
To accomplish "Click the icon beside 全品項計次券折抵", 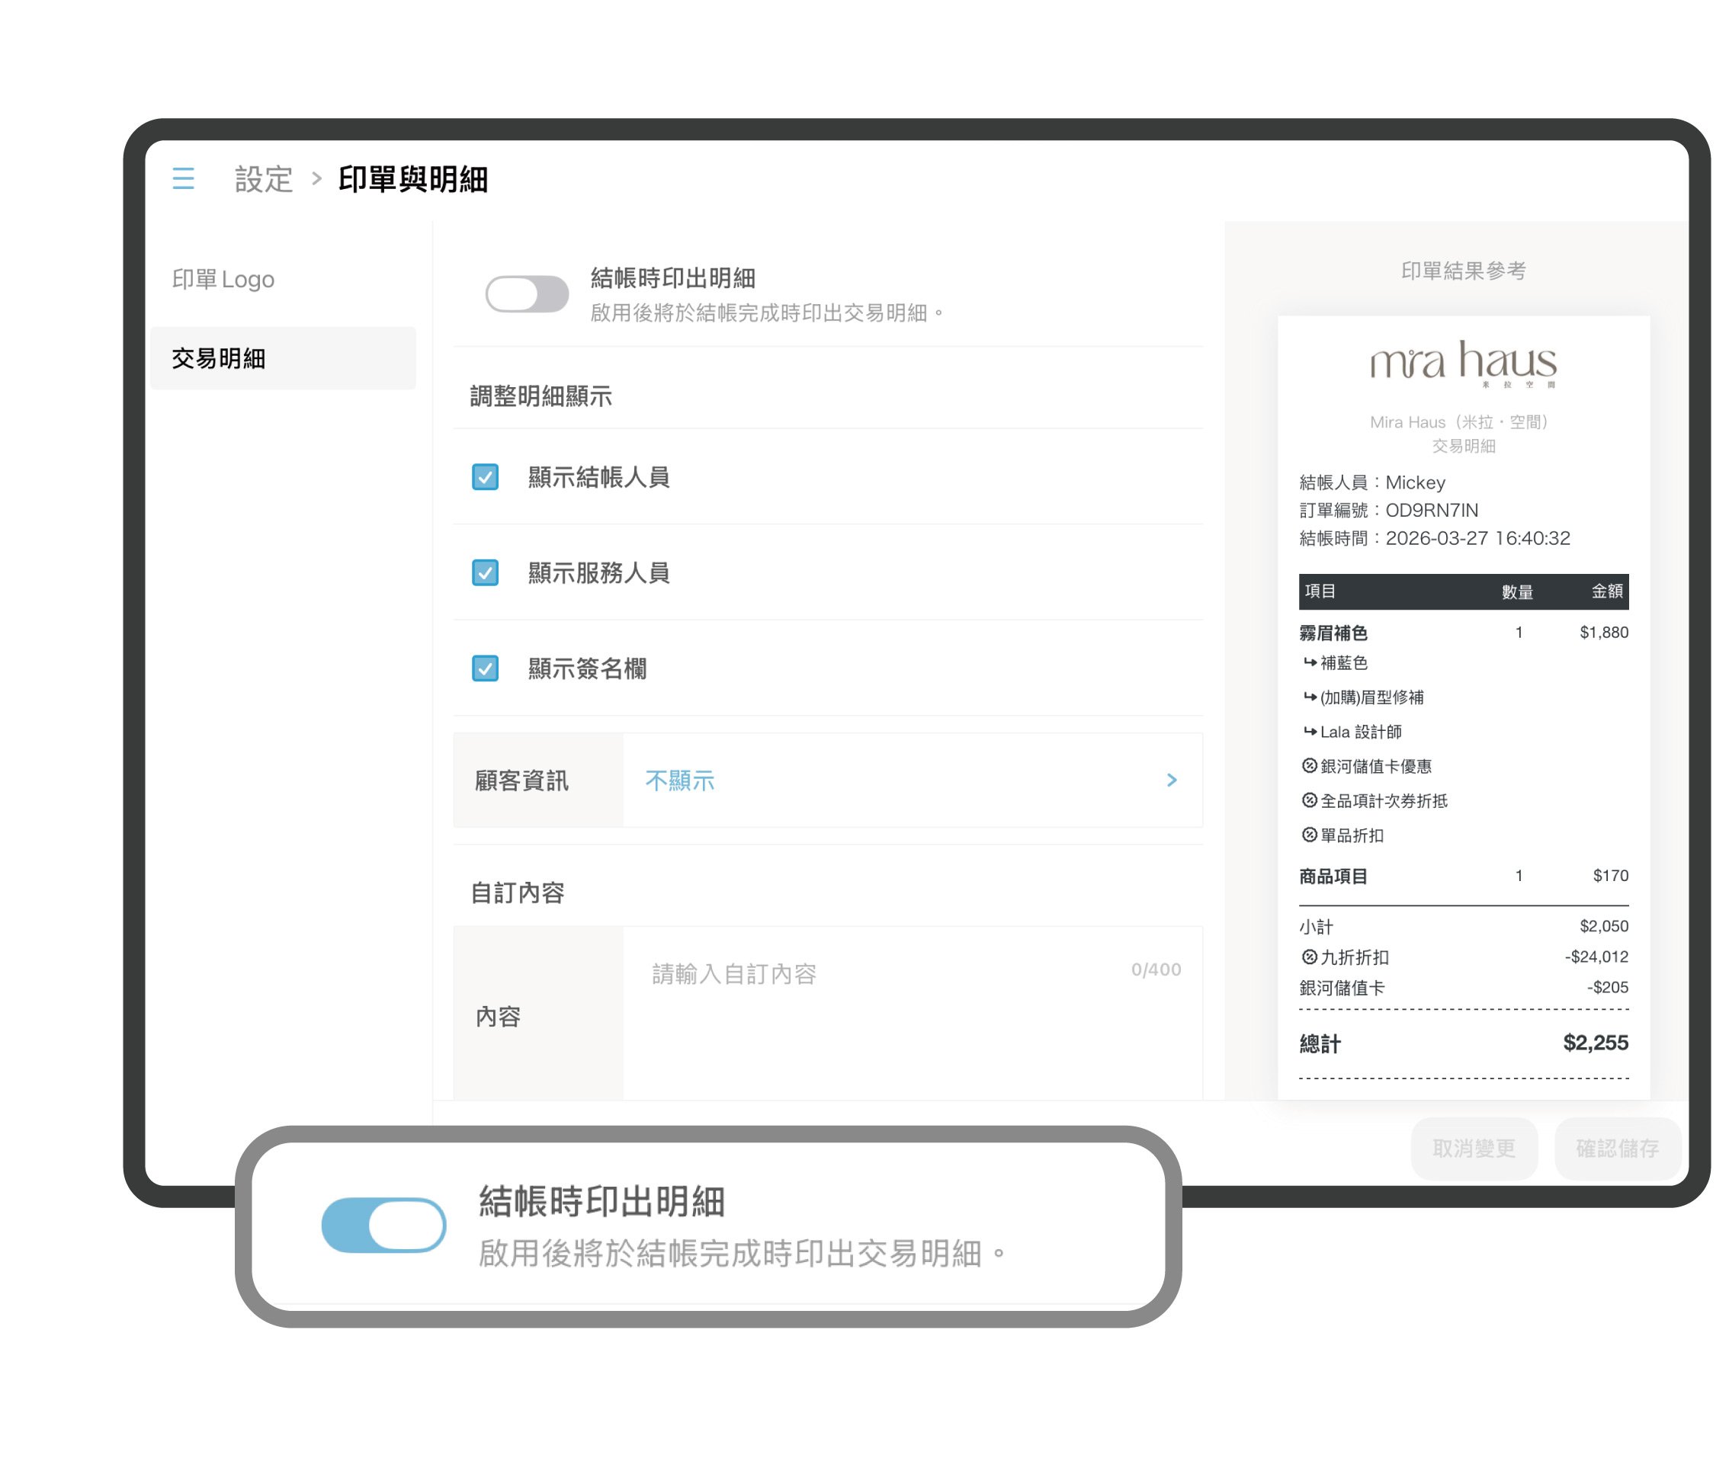I will tap(1309, 800).
